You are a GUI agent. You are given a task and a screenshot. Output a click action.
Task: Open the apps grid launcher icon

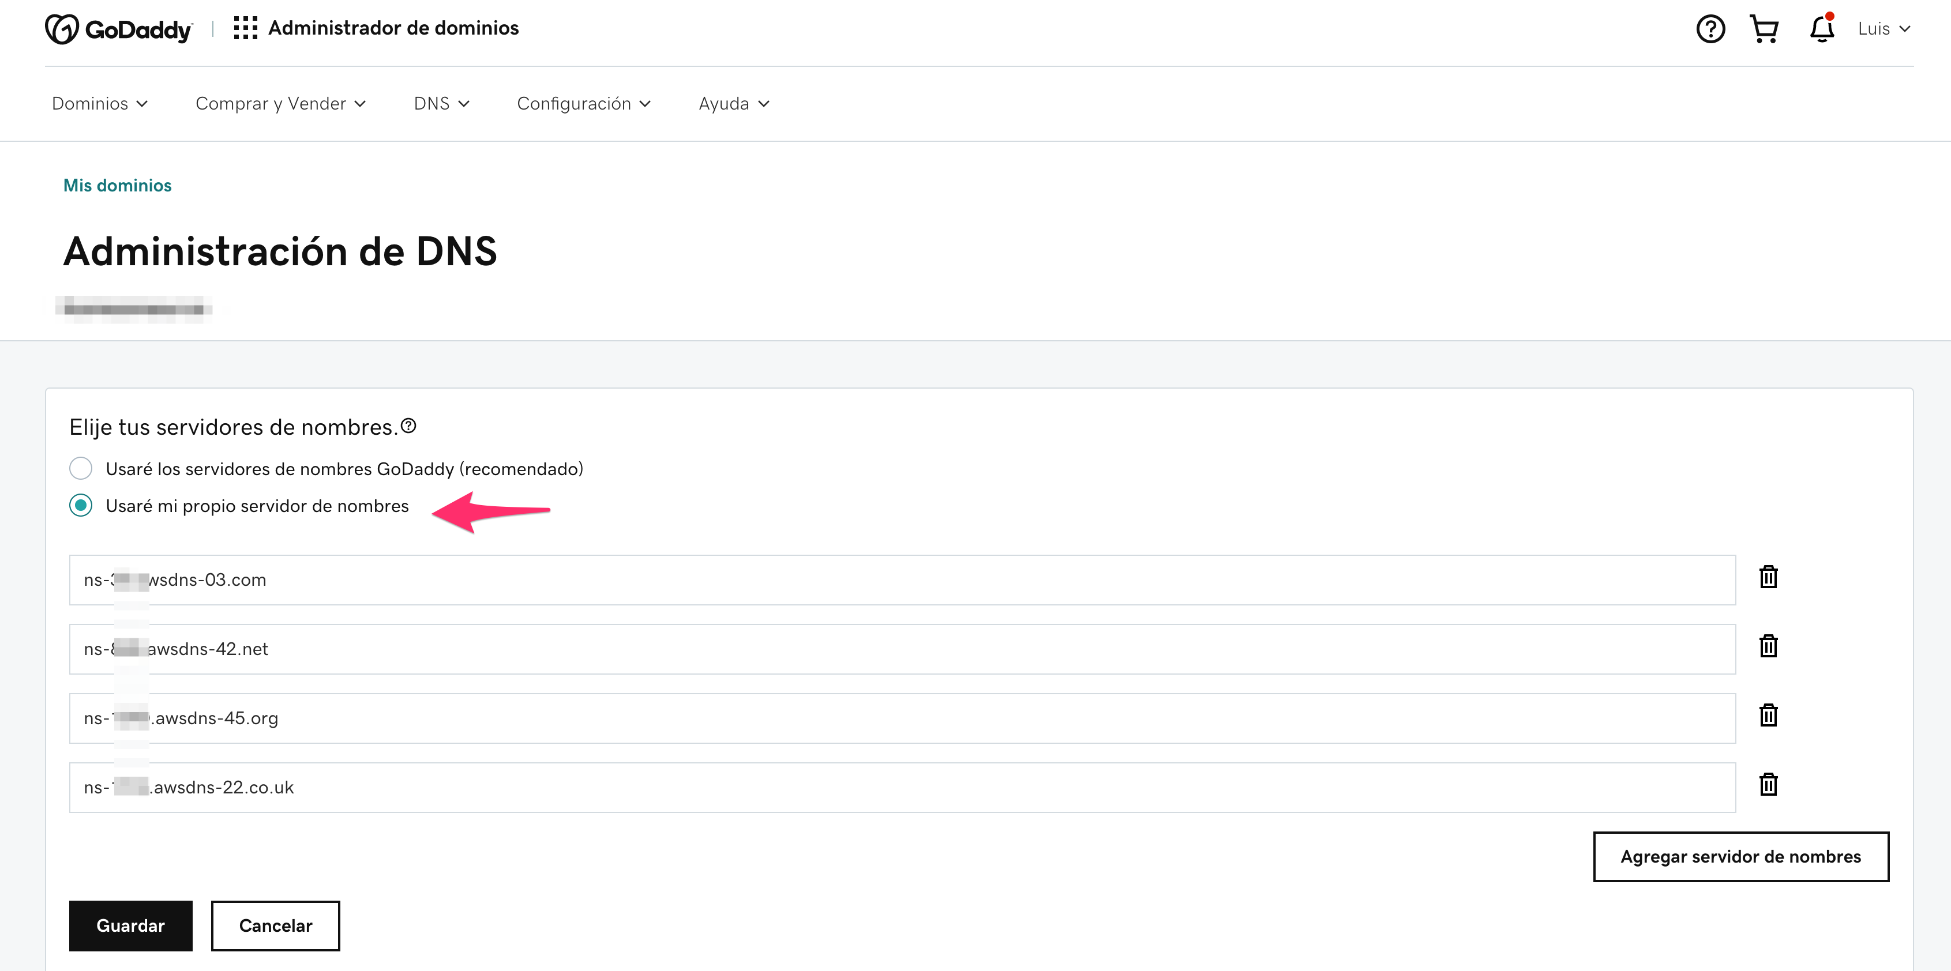245,28
